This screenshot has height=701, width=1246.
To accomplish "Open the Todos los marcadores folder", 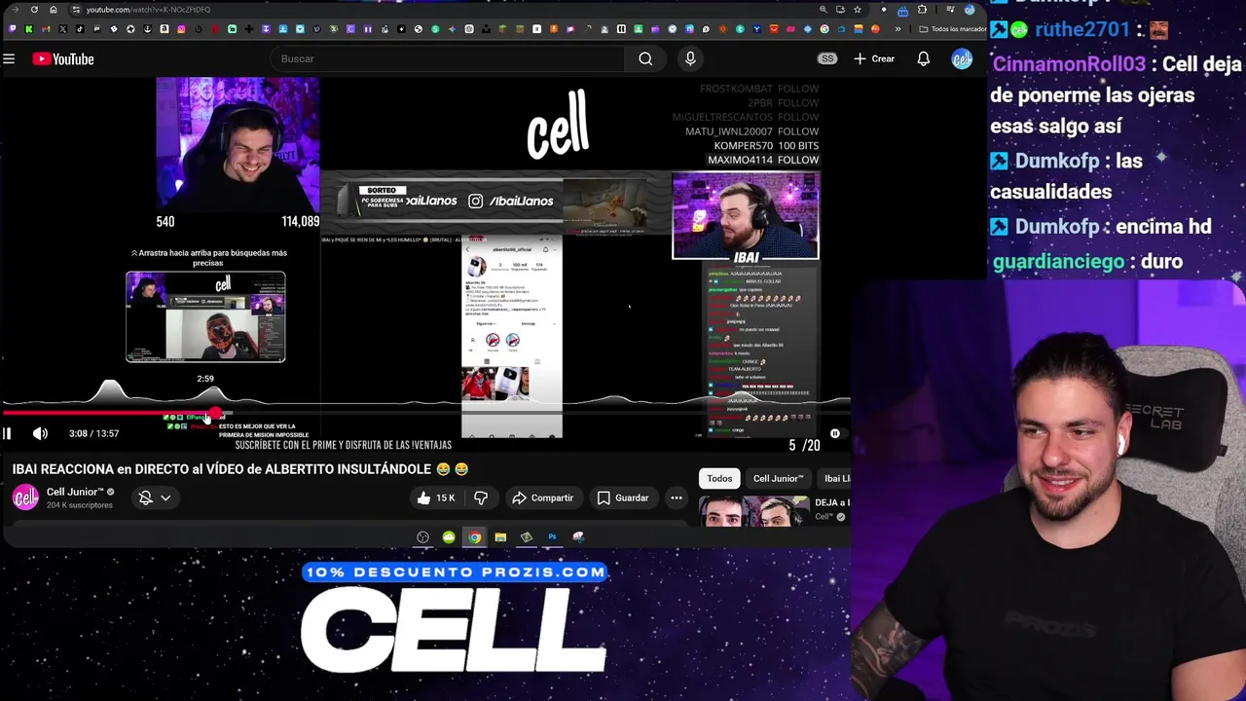I will (953, 29).
